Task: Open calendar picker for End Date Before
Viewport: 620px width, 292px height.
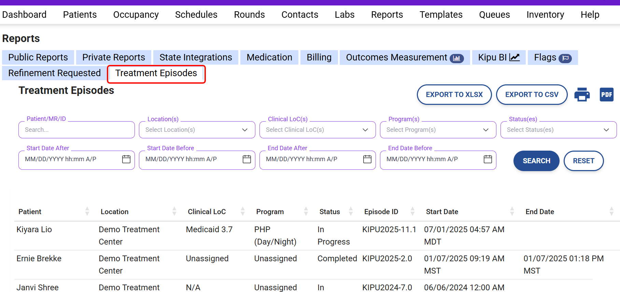Action: (488, 159)
